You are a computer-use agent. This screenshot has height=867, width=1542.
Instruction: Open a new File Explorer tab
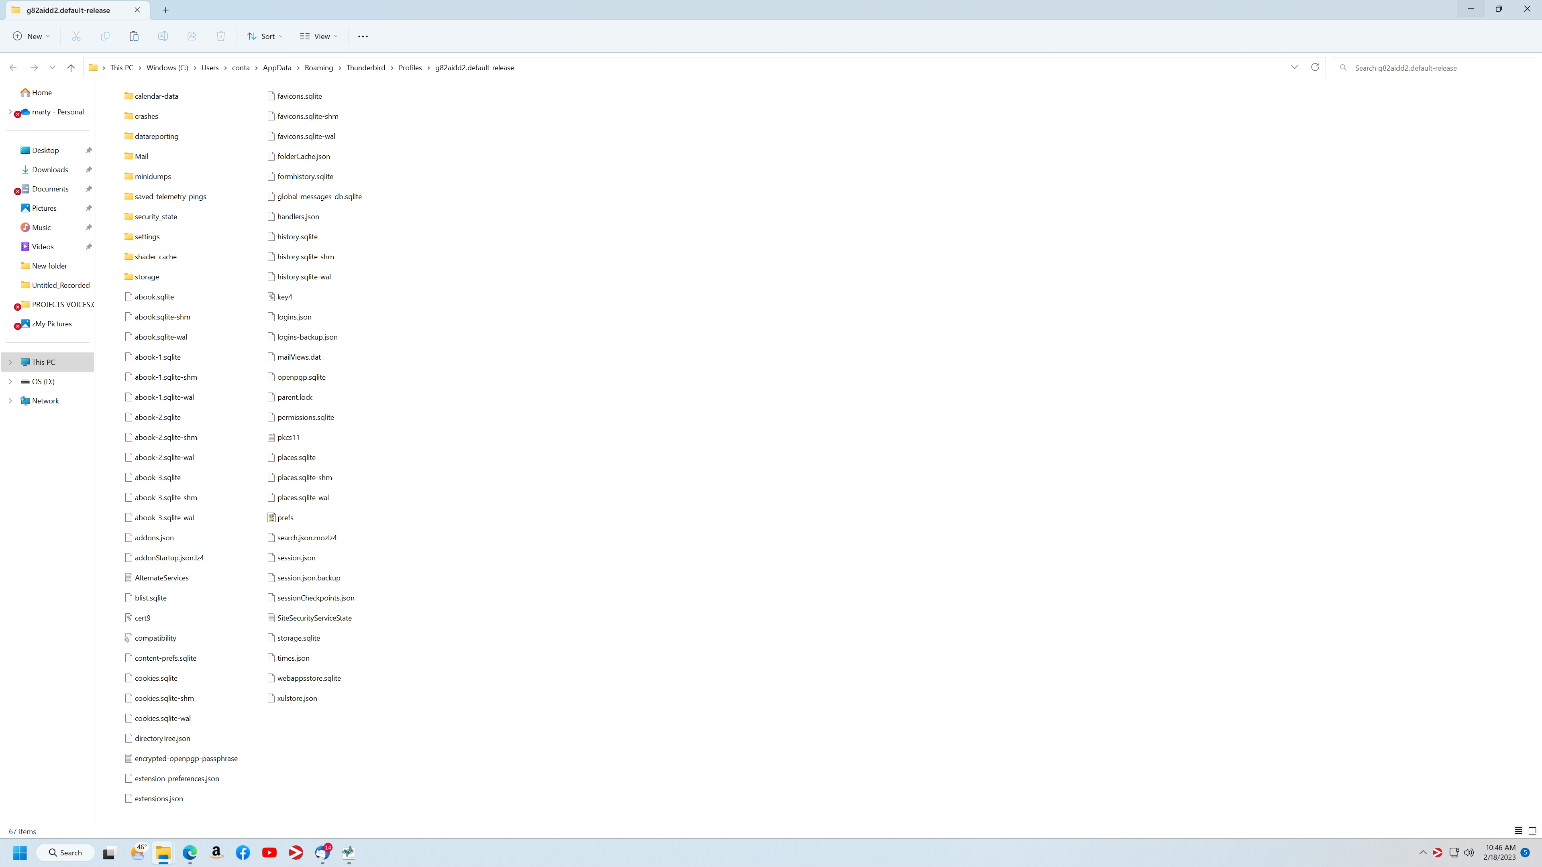click(x=166, y=10)
